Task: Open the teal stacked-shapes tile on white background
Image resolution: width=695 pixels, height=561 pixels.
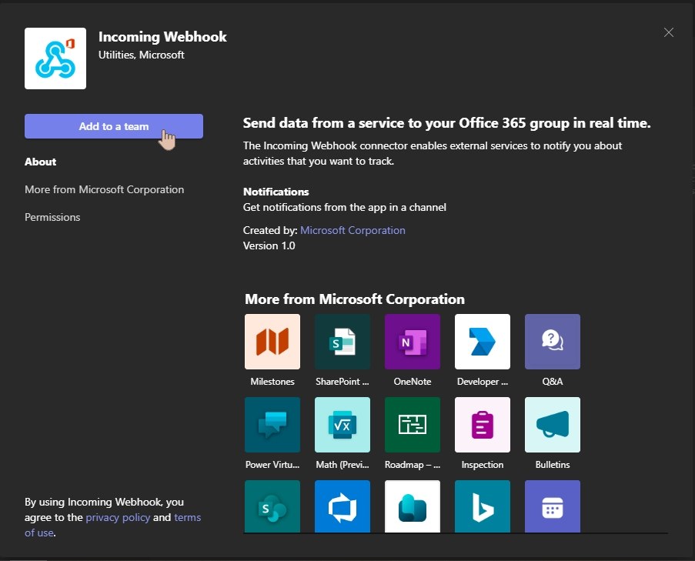Action: point(413,506)
